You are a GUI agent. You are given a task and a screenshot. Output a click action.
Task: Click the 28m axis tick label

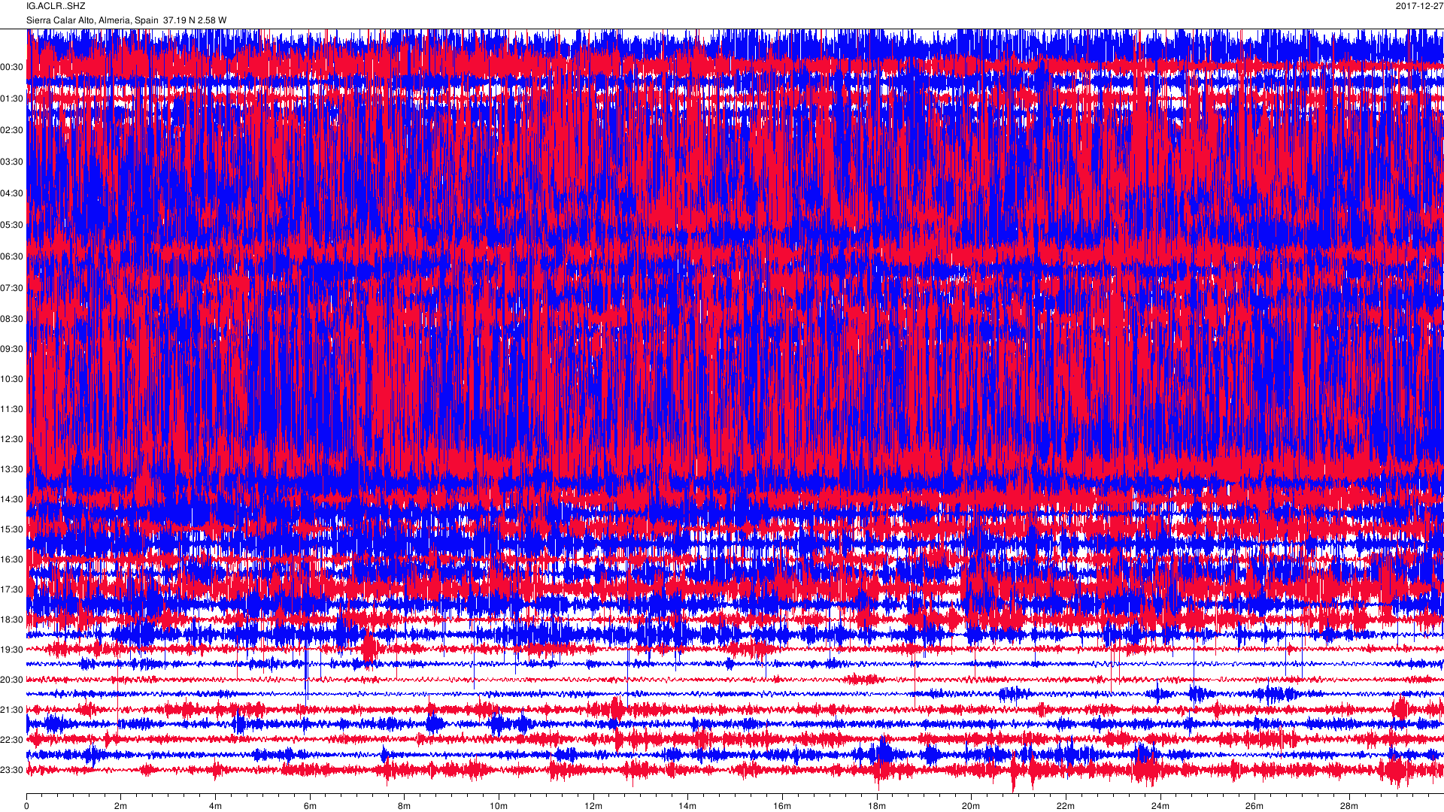1349,806
